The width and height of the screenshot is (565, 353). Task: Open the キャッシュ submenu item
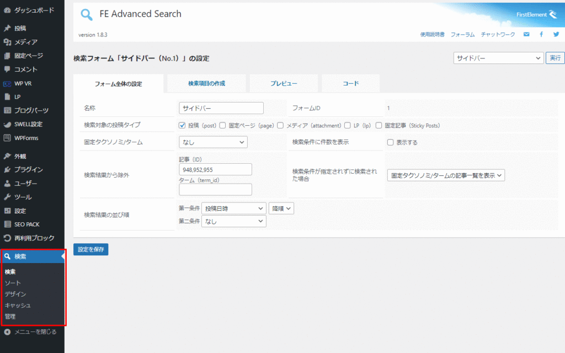pyautogui.click(x=18, y=306)
